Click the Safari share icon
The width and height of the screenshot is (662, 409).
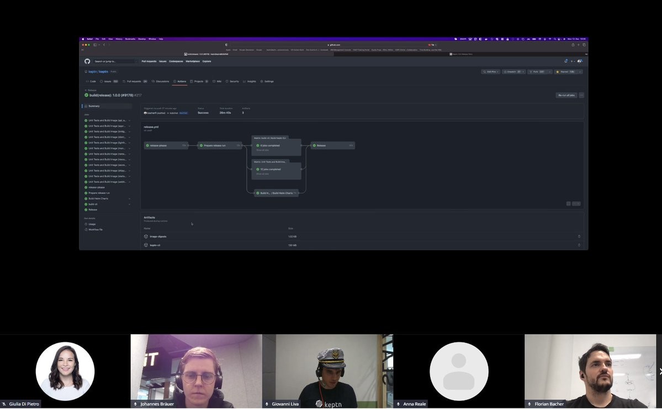click(x=573, y=45)
